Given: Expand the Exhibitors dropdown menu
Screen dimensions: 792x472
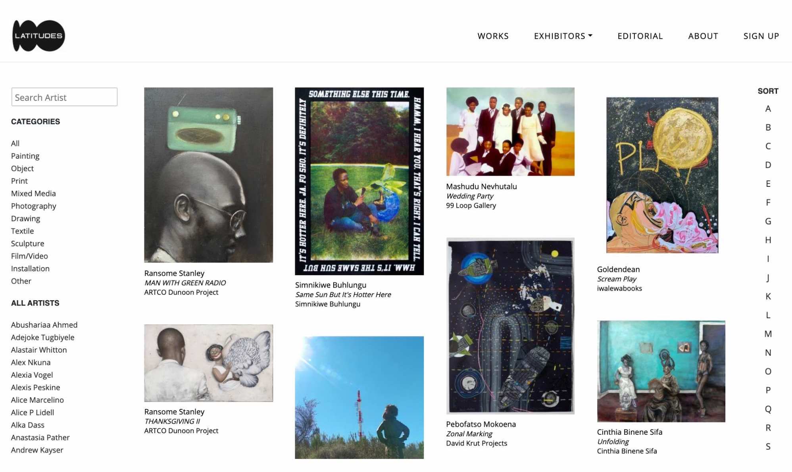Looking at the screenshot, I should [563, 36].
